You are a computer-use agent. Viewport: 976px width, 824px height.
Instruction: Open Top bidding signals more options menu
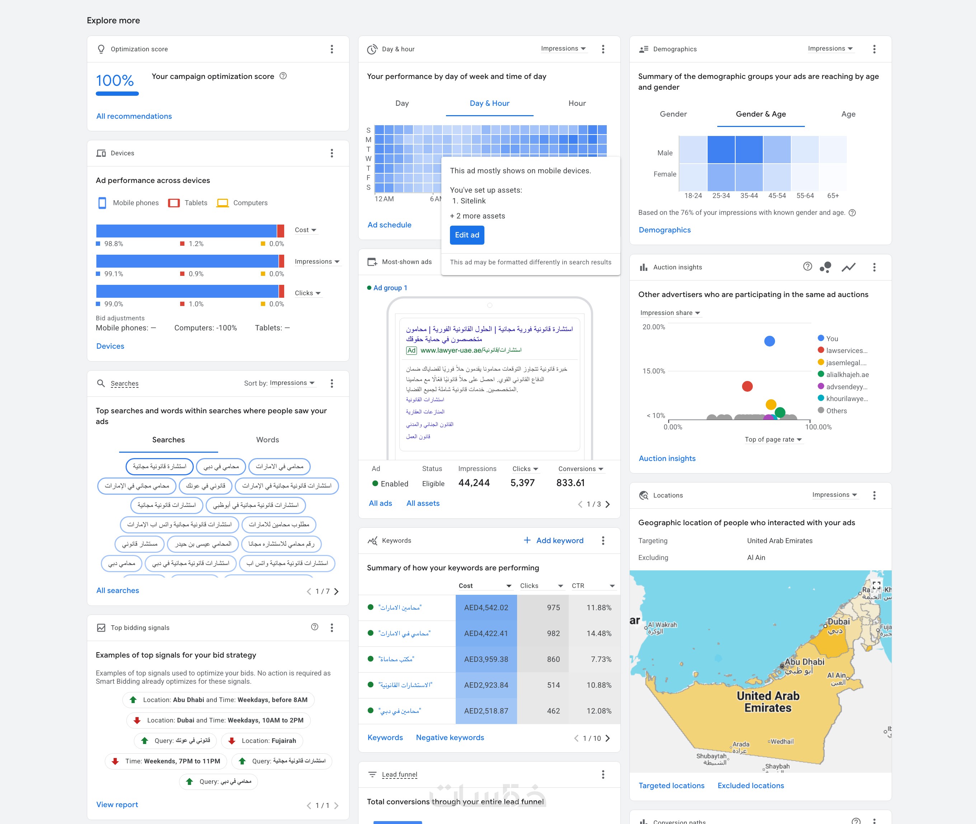pos(332,628)
